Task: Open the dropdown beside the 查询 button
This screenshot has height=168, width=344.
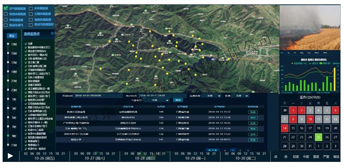Action: click(157, 100)
